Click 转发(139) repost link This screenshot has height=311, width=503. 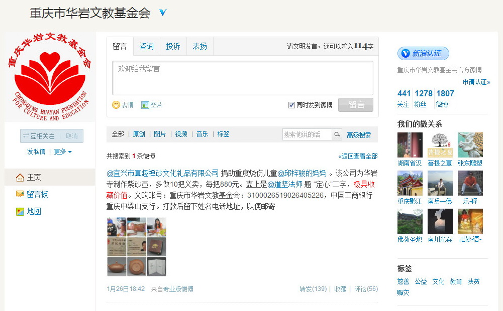[313, 289]
